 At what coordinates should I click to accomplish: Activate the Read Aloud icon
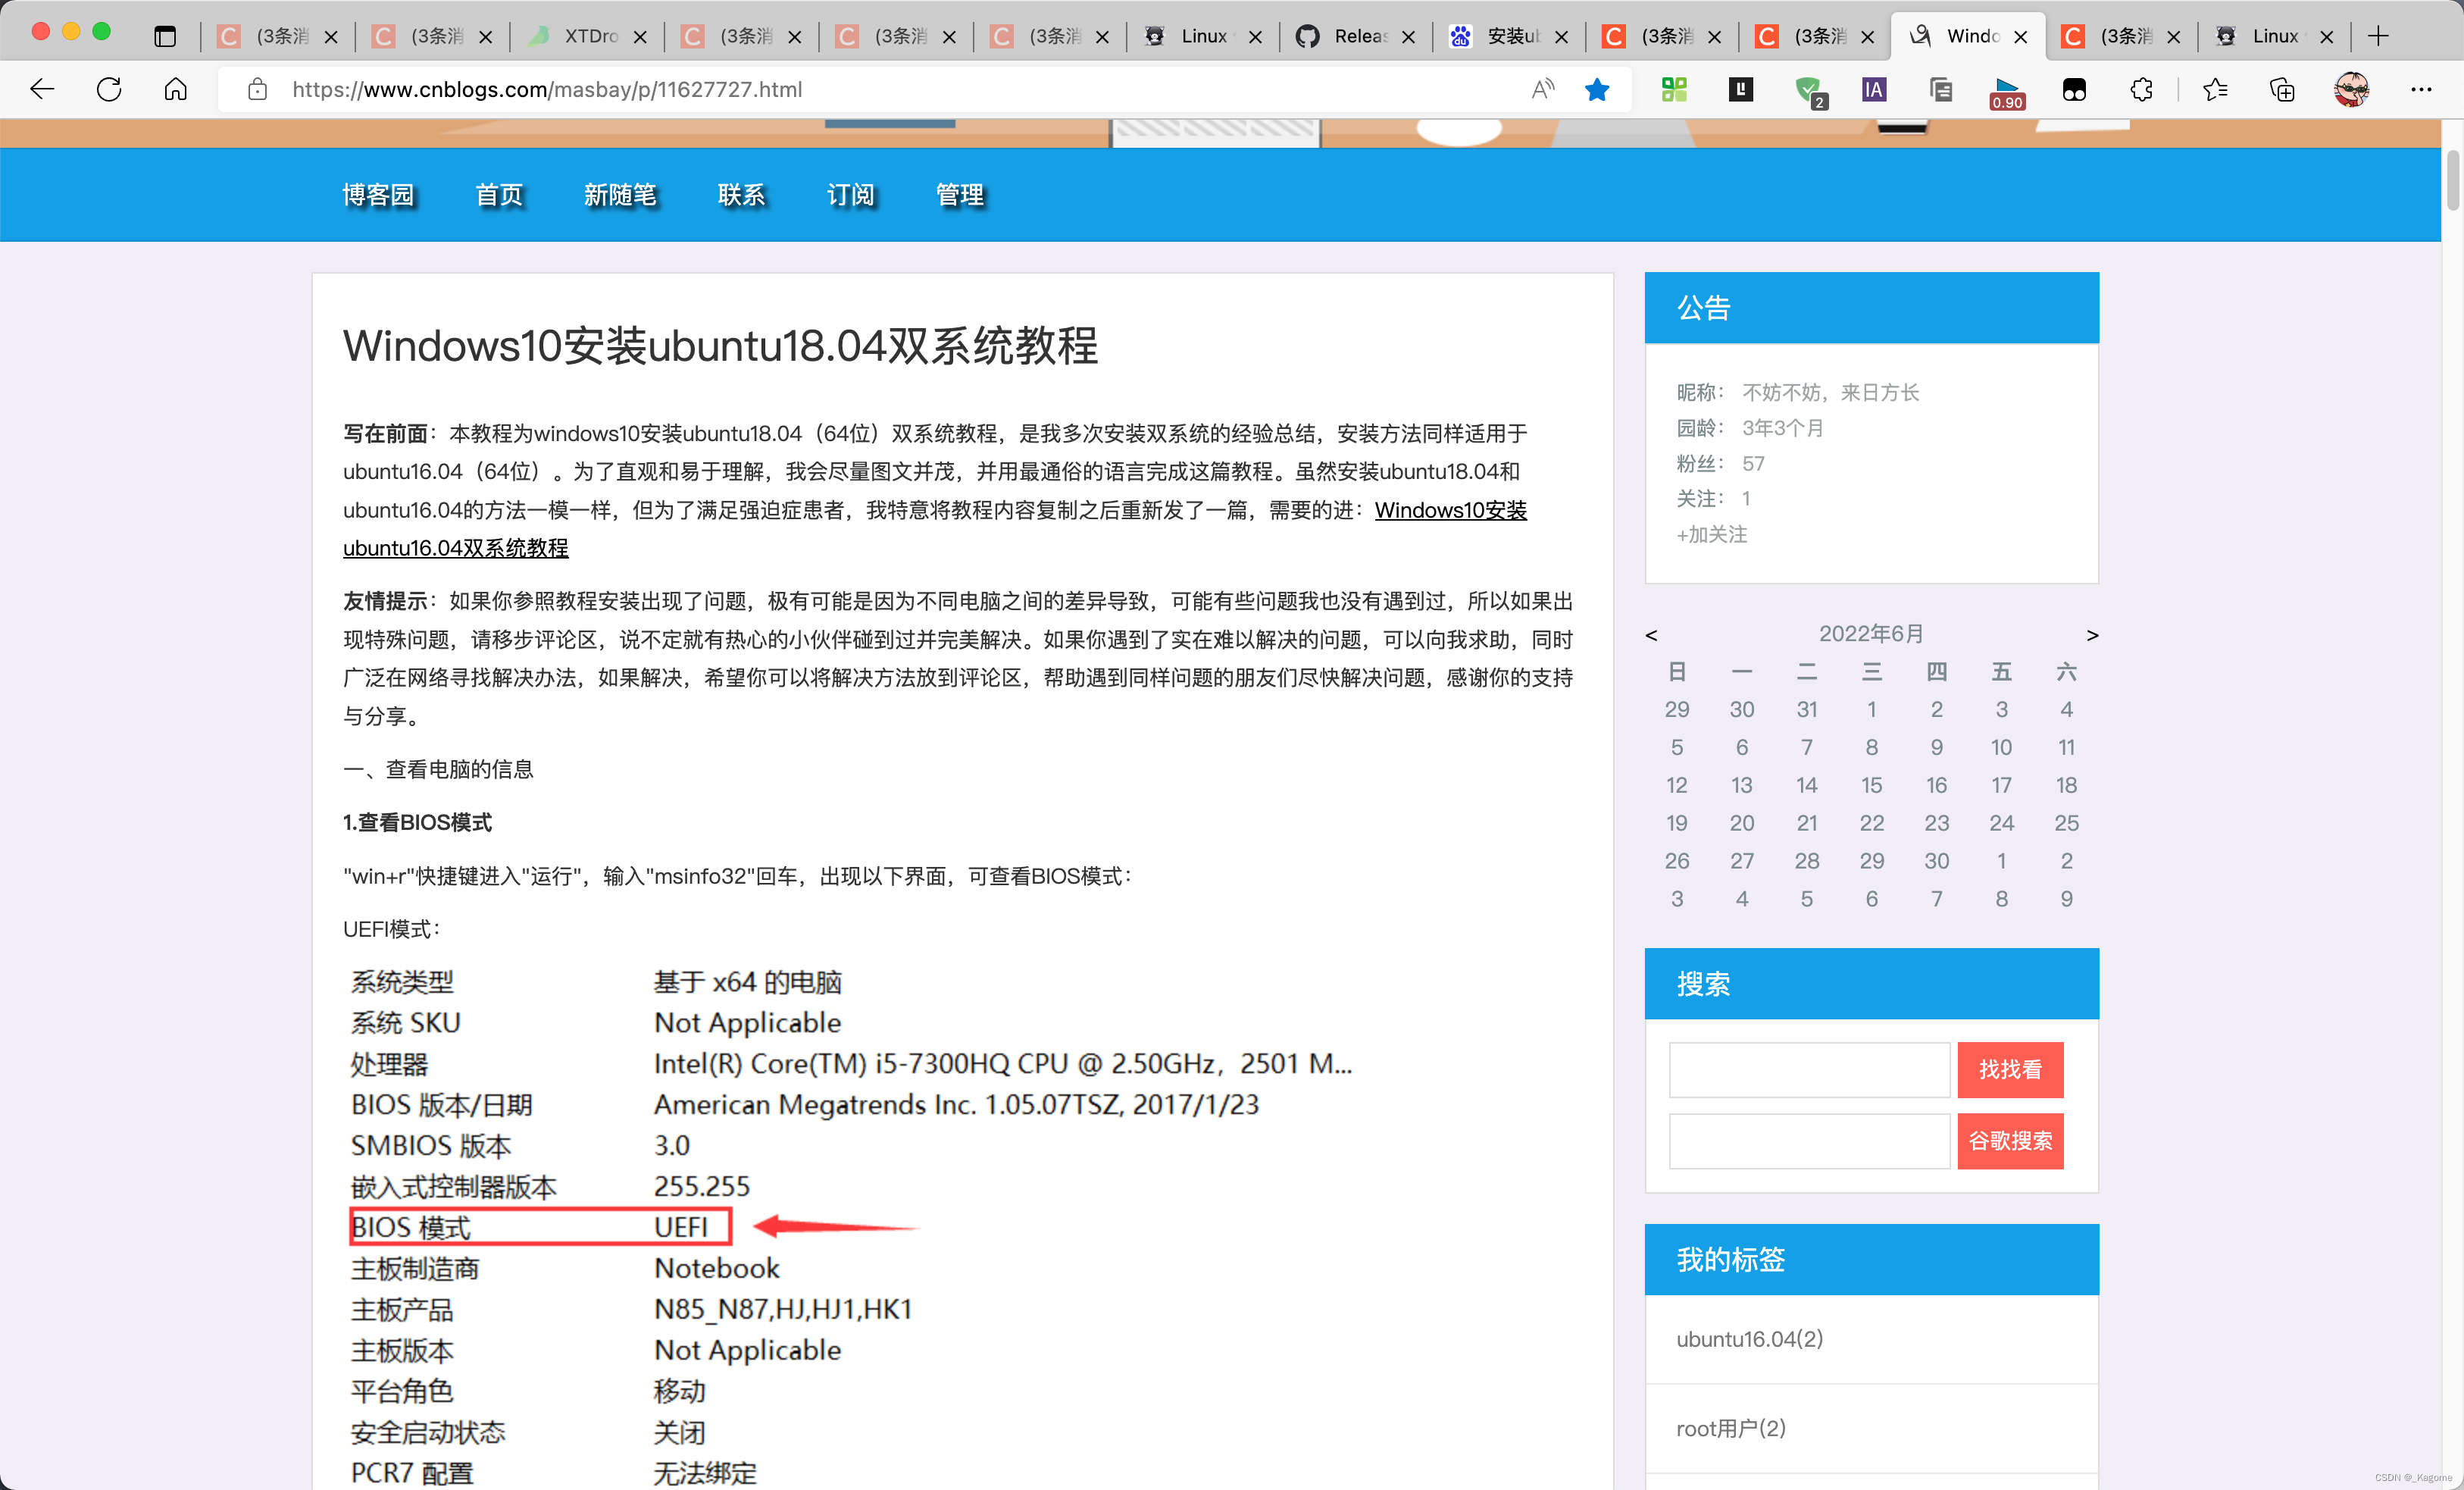click(x=1543, y=90)
